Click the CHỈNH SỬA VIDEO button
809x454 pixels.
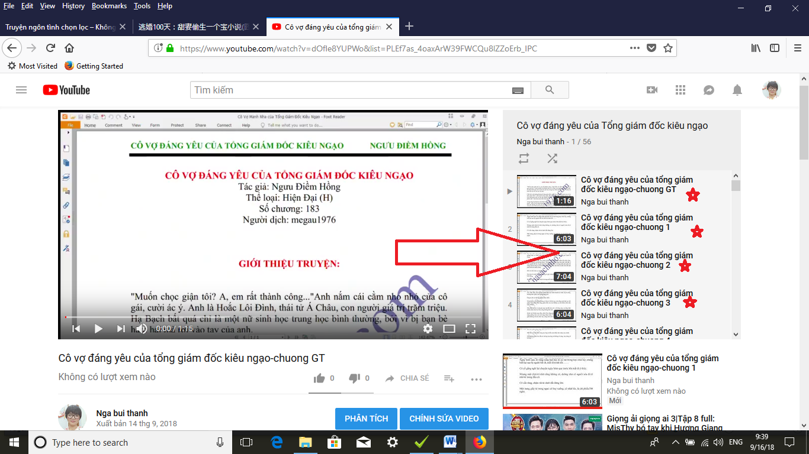pos(444,419)
